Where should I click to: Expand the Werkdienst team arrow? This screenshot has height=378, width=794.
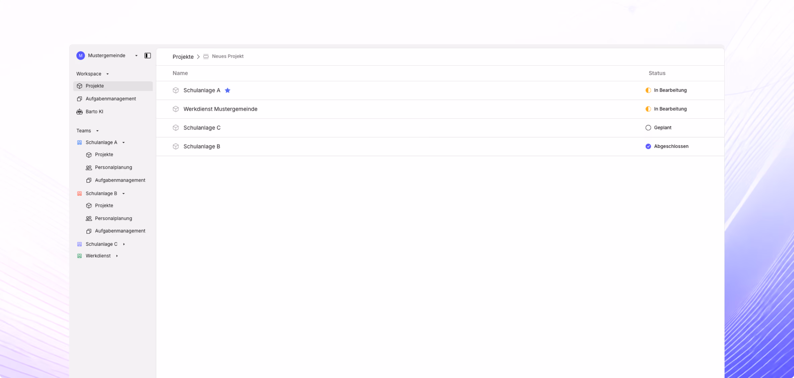click(x=117, y=256)
